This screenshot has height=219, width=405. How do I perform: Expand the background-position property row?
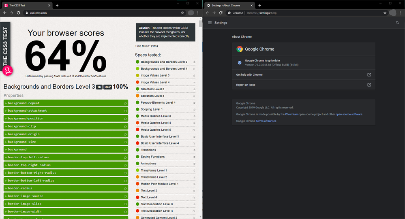point(66,118)
